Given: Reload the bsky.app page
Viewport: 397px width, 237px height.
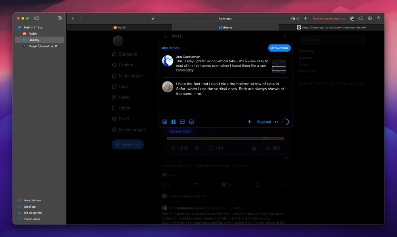Looking at the screenshot, I should point(298,18).
